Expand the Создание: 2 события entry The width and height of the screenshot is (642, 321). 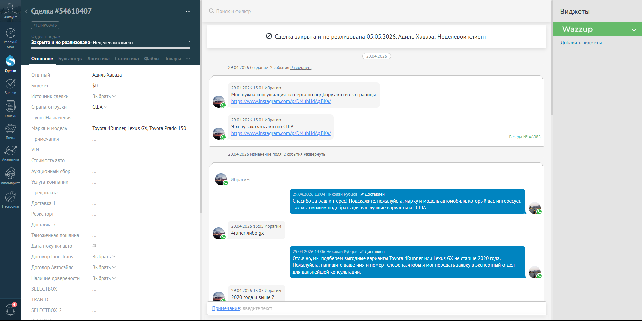301,68
